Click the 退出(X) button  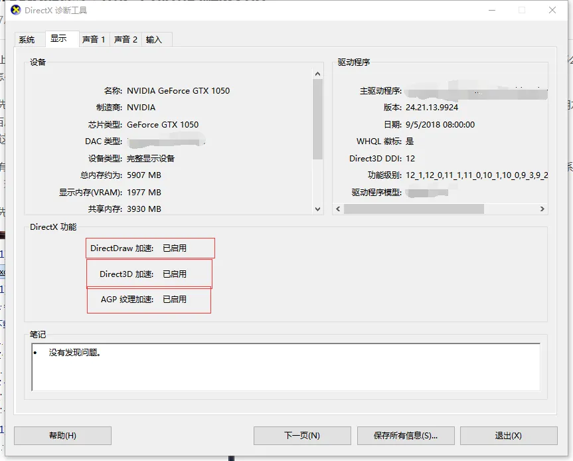[508, 435]
